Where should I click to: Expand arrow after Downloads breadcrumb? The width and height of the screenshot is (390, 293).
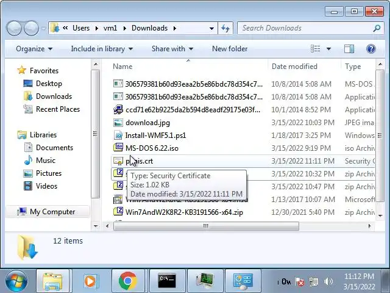[x=175, y=29]
